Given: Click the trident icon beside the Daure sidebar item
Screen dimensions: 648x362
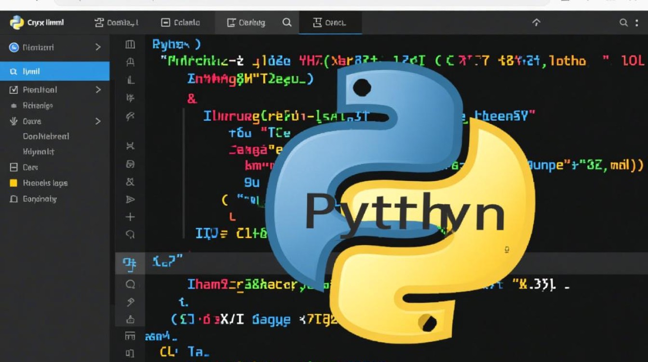Looking at the screenshot, I should pyautogui.click(x=13, y=121).
